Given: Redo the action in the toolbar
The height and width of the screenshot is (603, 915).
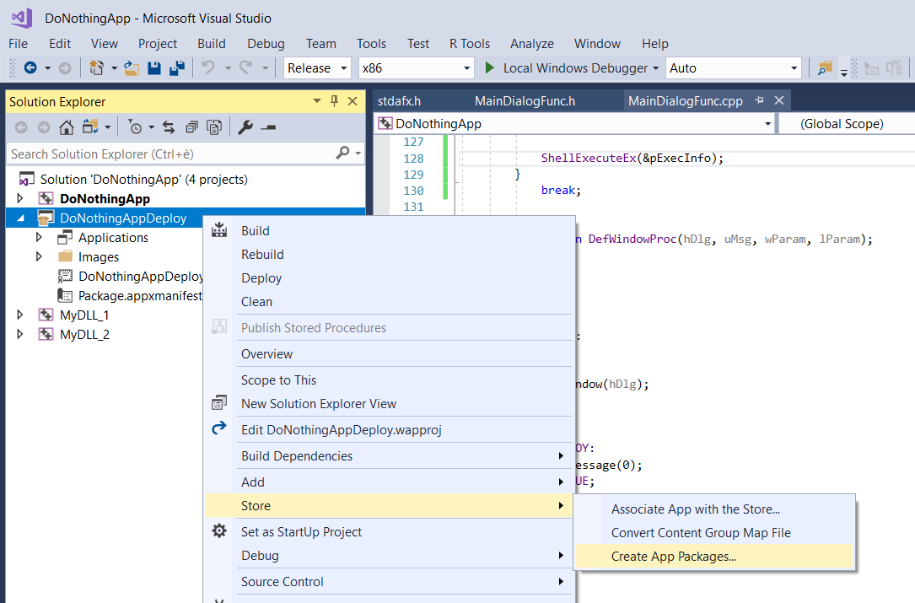Looking at the screenshot, I should click(x=245, y=68).
